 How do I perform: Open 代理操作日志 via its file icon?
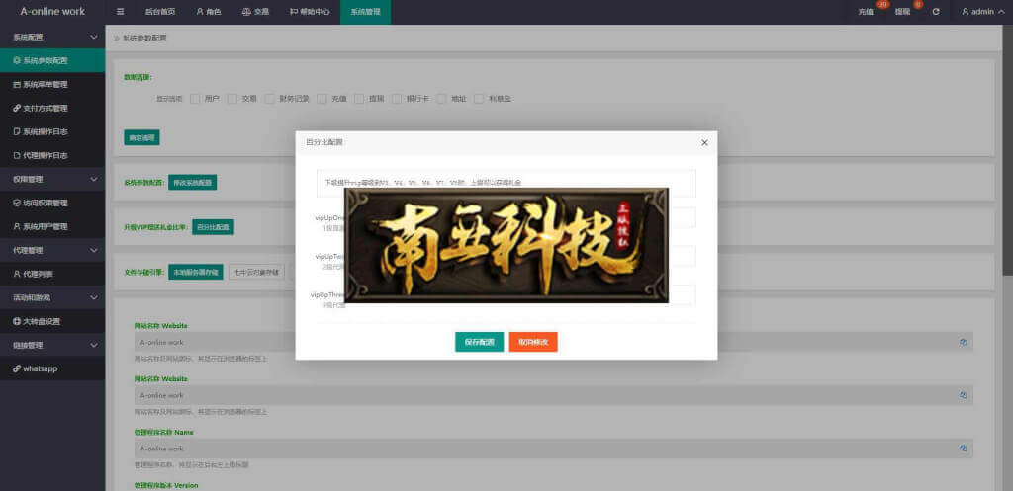[17, 155]
